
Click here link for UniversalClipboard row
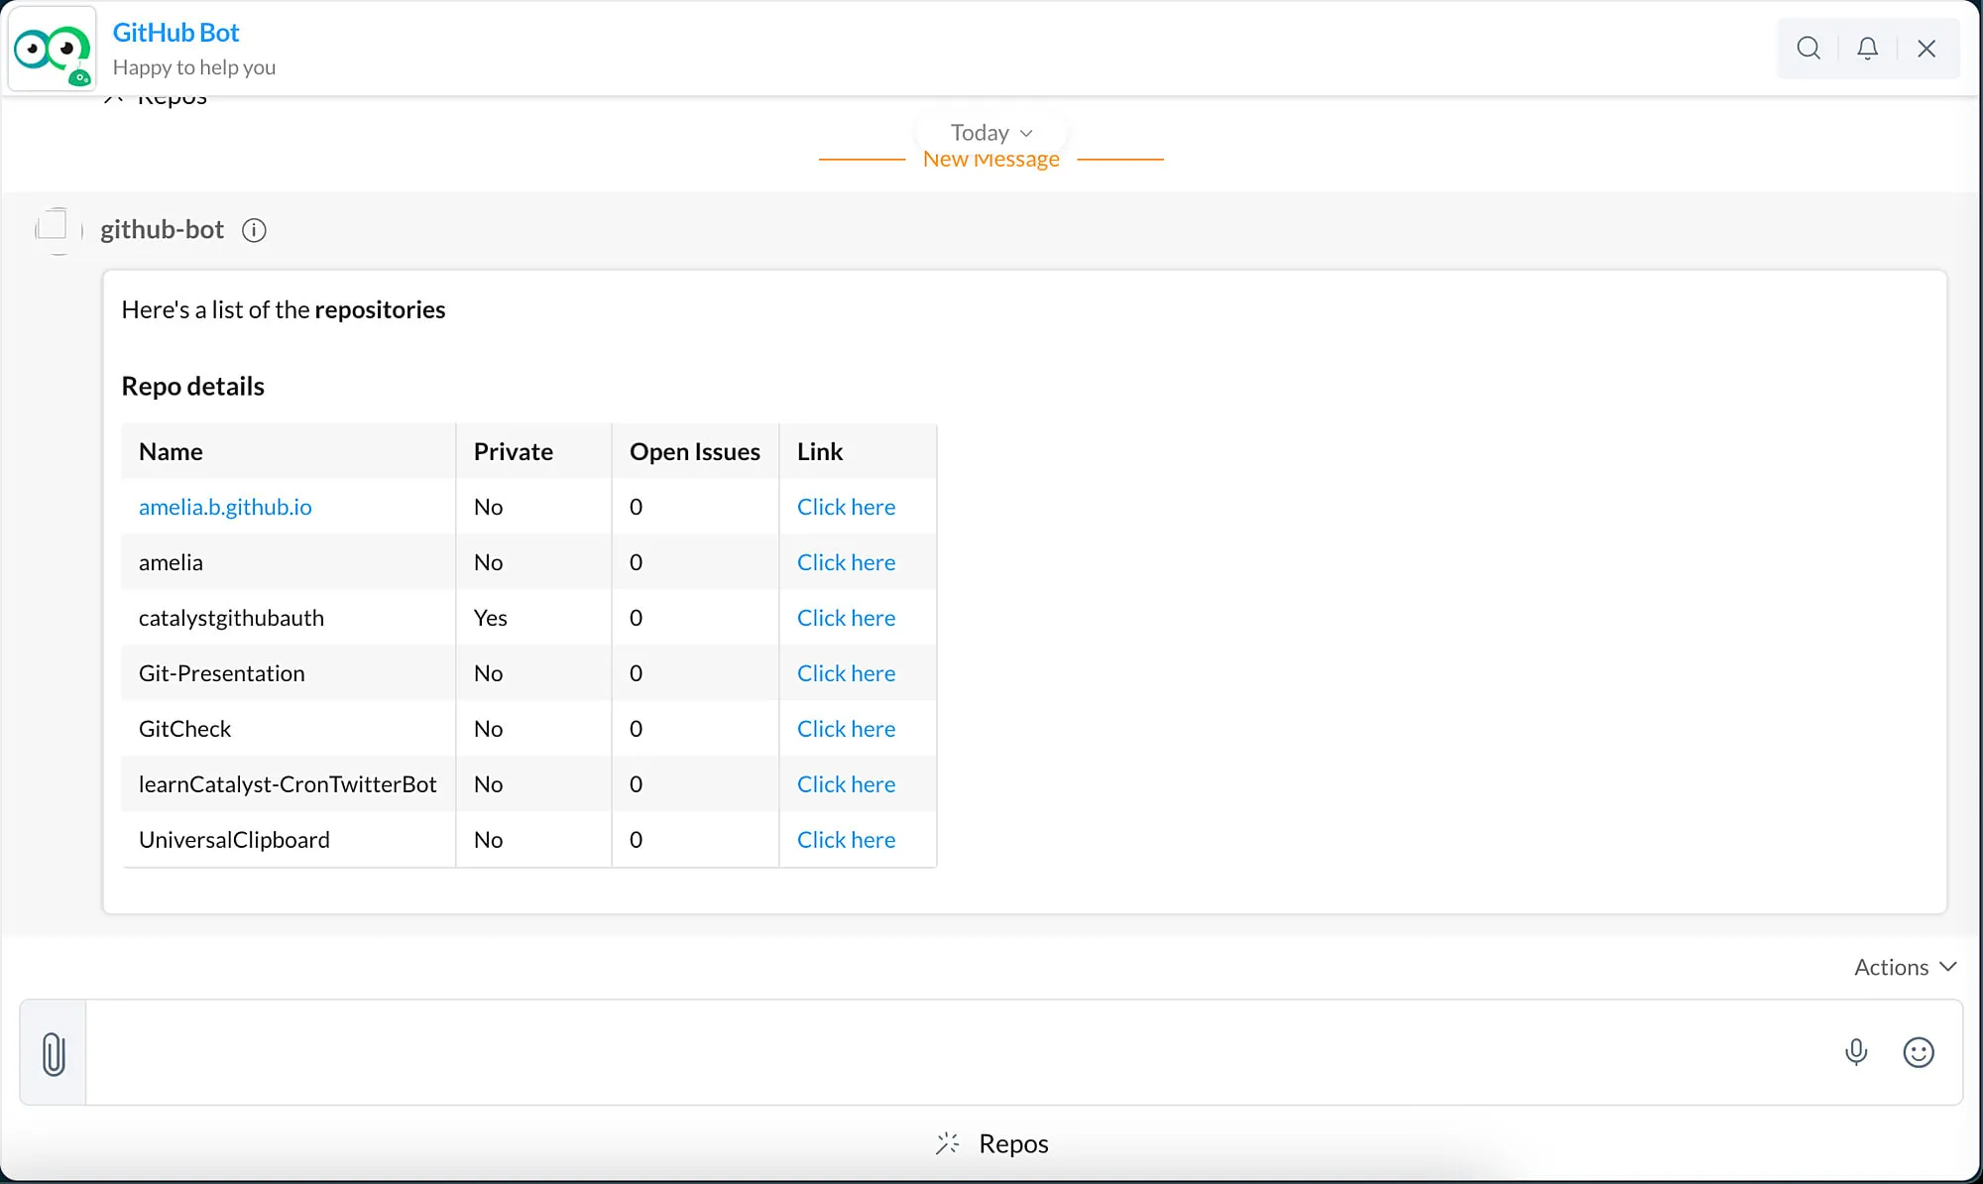(x=846, y=840)
